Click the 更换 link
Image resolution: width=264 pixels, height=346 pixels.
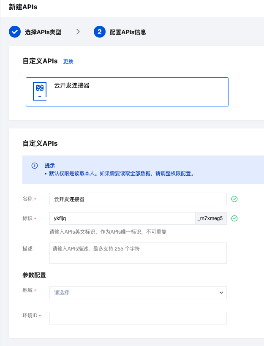coord(68,61)
